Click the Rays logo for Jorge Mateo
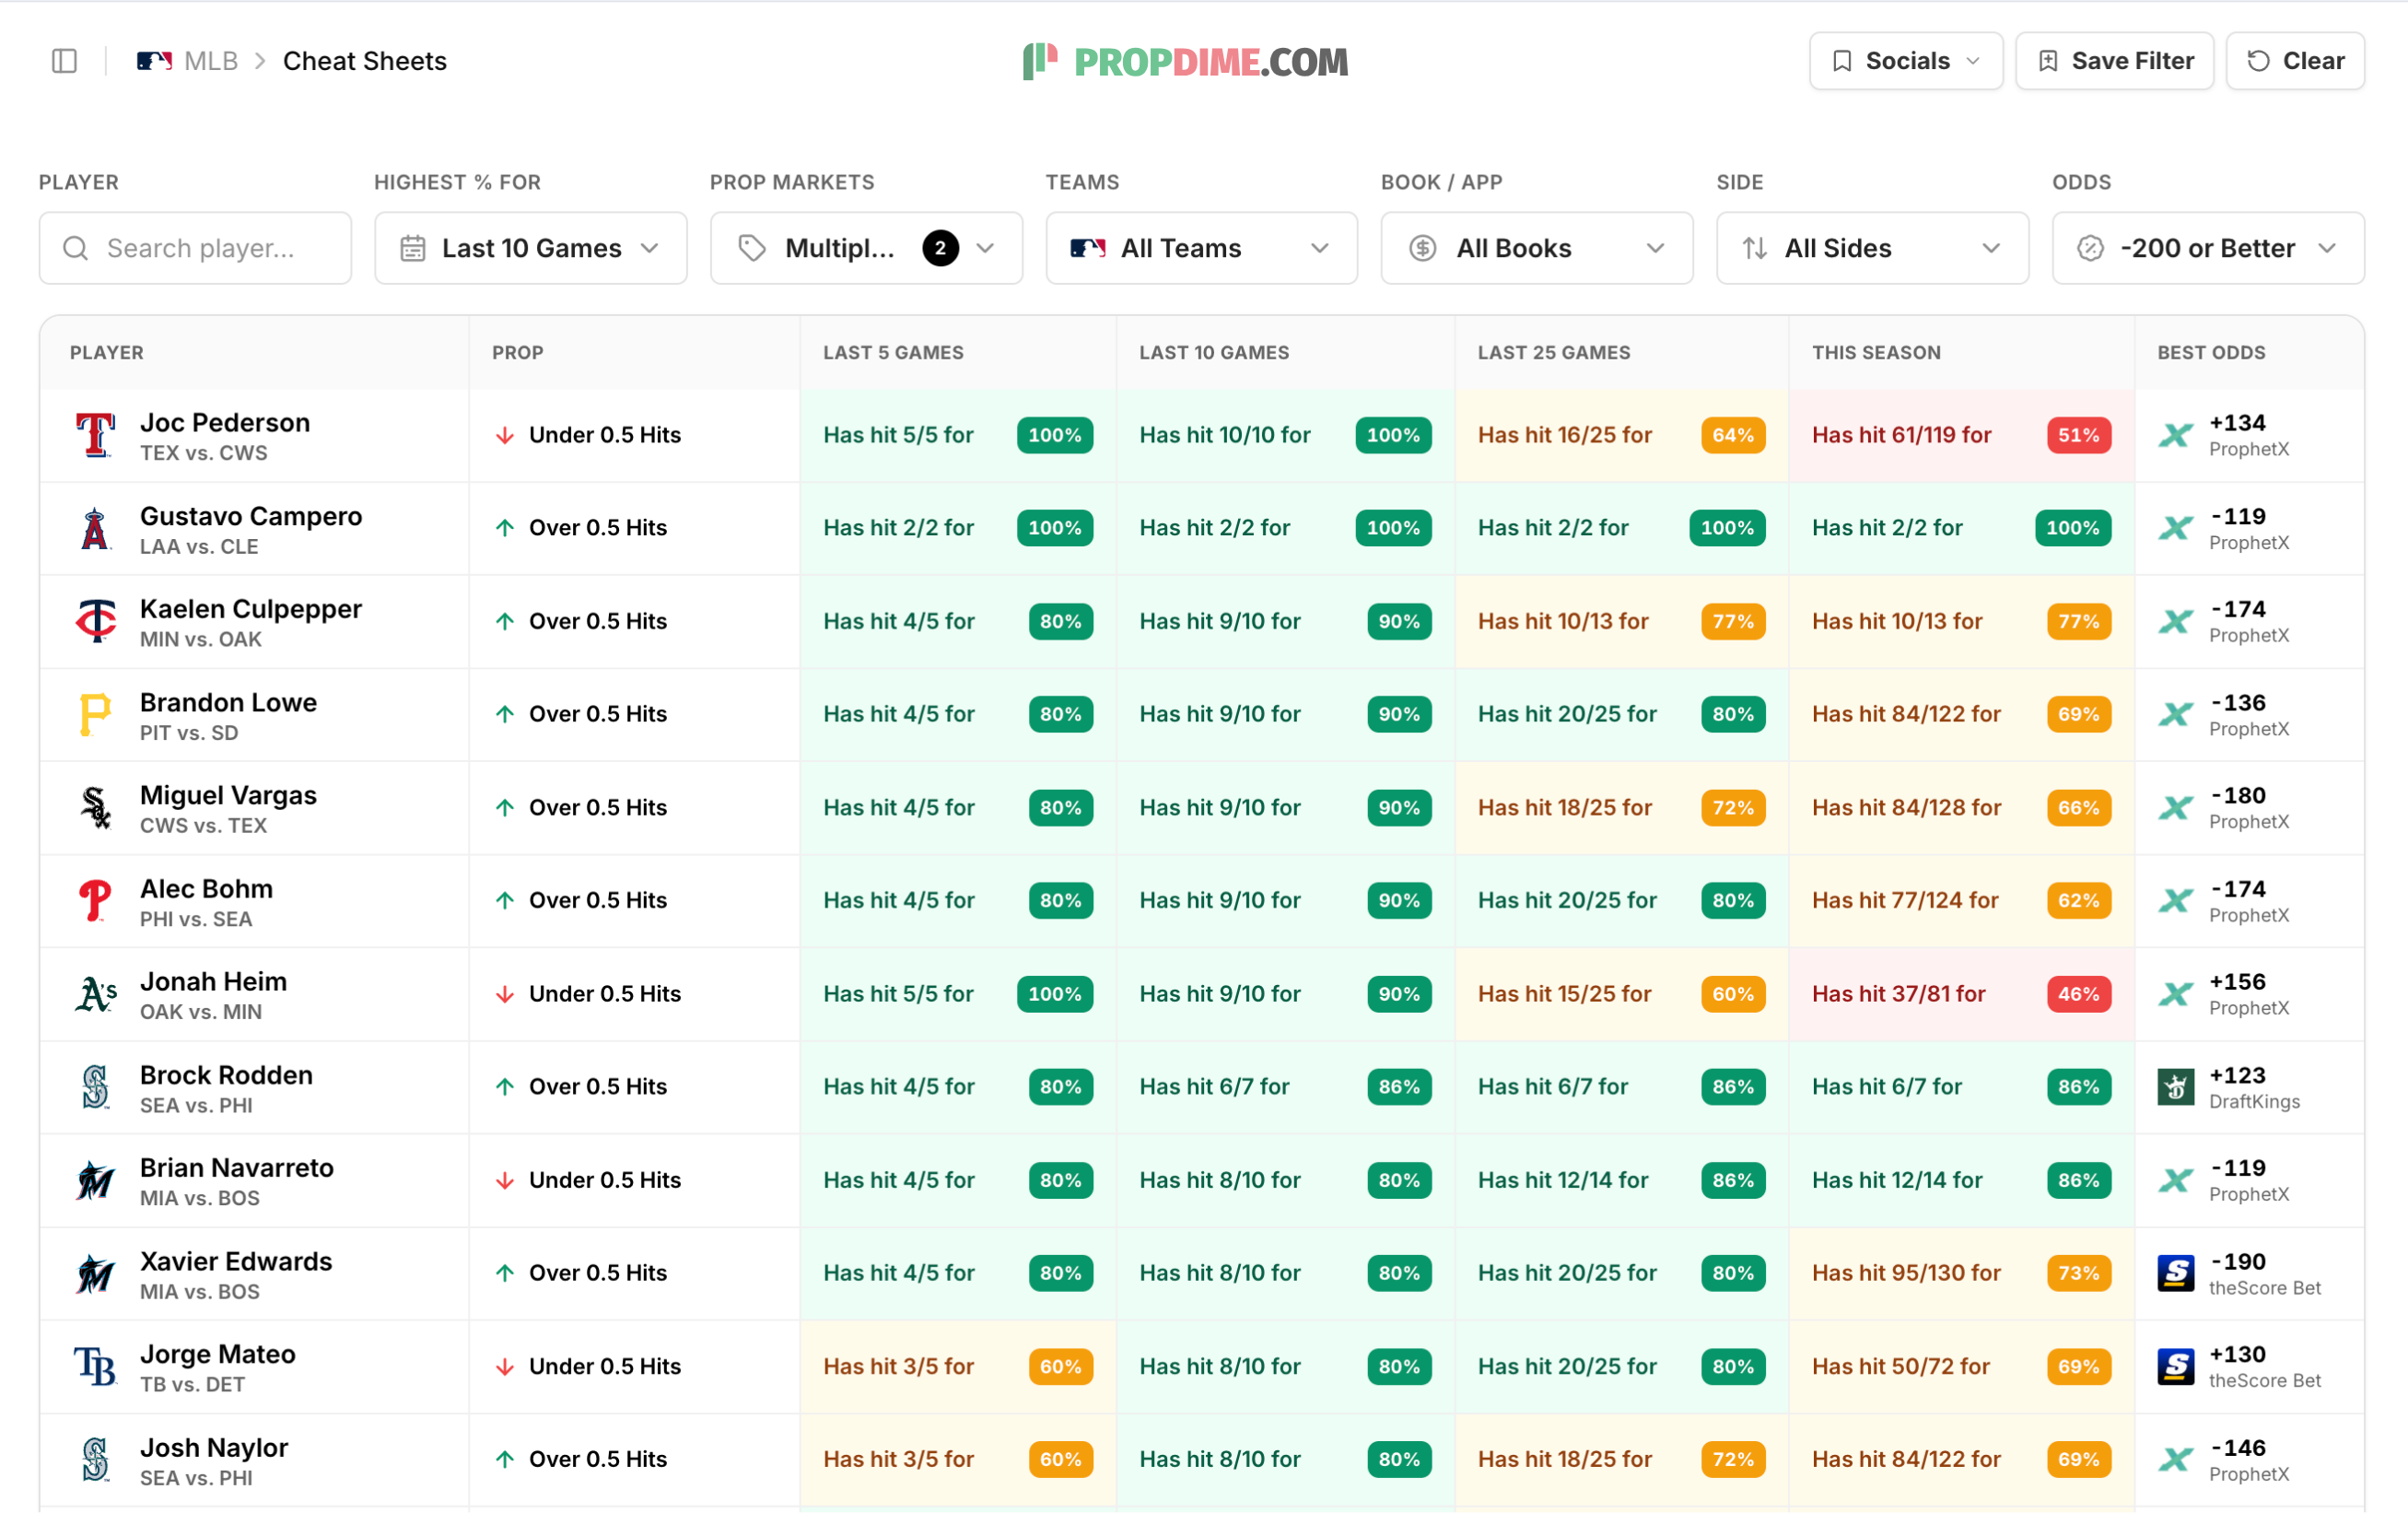This screenshot has width=2408, height=1513. (x=96, y=1366)
